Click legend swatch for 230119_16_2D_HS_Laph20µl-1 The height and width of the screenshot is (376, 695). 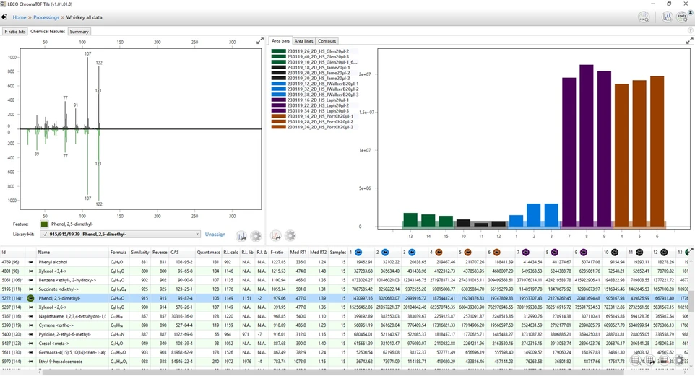278,100
